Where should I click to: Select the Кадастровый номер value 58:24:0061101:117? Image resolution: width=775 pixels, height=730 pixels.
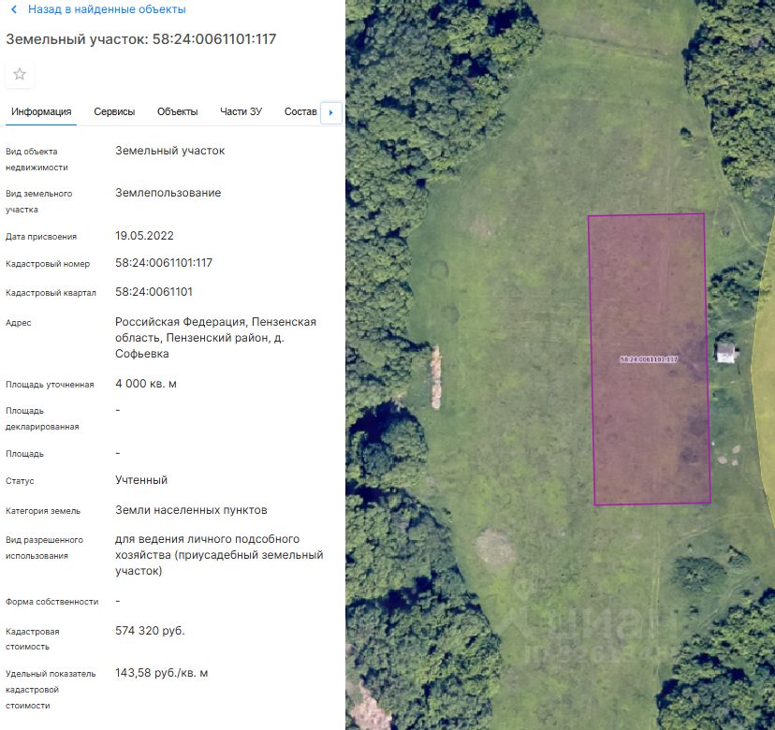(x=164, y=263)
